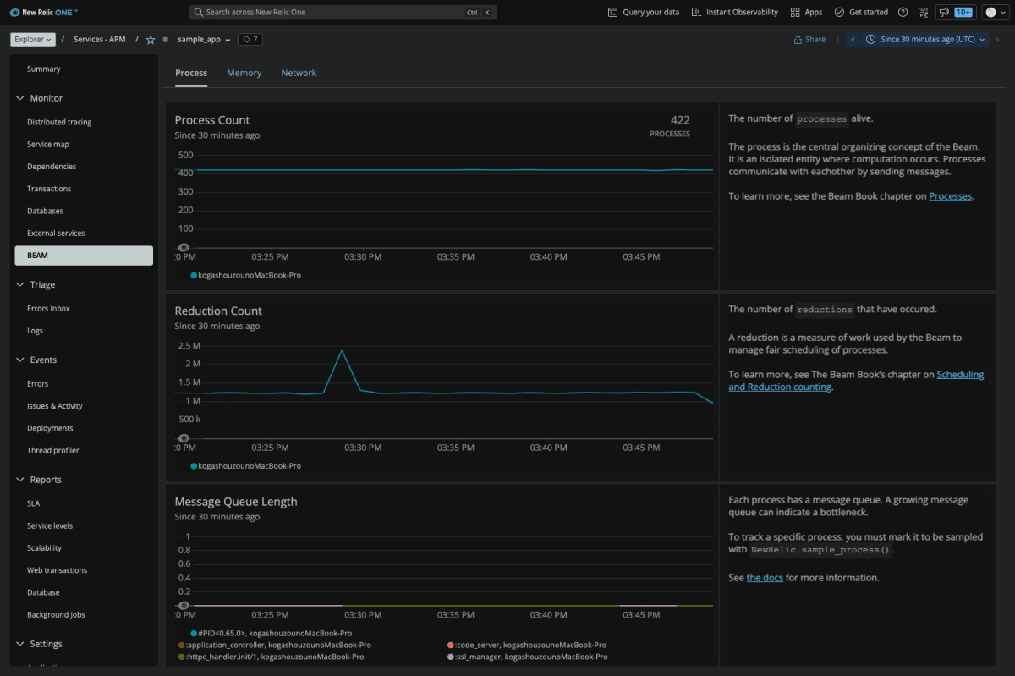Switch to the Memory tab

[244, 73]
